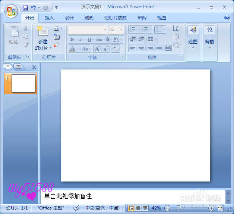Clear all formatting with eraser icon
Screen dimensions: 234x214
[x=116, y=49]
